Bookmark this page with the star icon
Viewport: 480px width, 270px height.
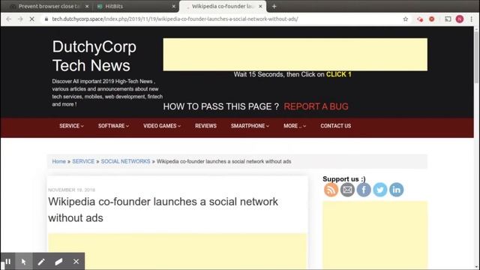click(405, 19)
